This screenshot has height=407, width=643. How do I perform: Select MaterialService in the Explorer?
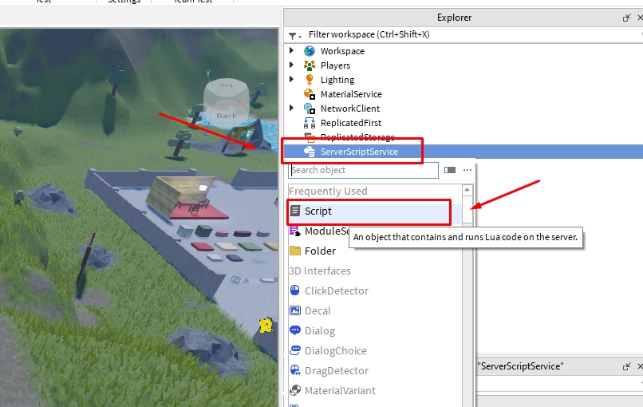[x=351, y=94]
